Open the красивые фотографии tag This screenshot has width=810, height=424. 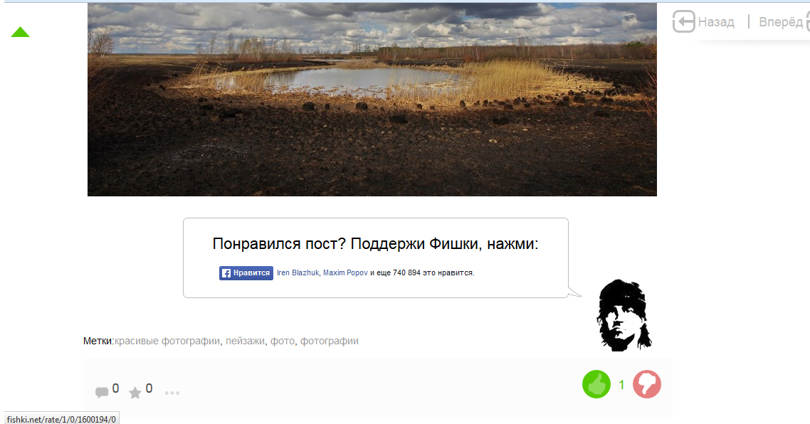point(167,341)
